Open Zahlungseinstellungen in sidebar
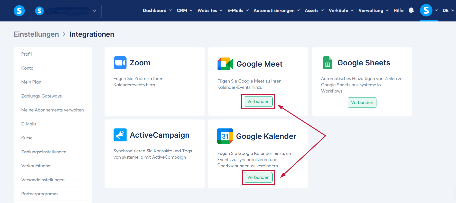456x203 pixels. click(53, 152)
